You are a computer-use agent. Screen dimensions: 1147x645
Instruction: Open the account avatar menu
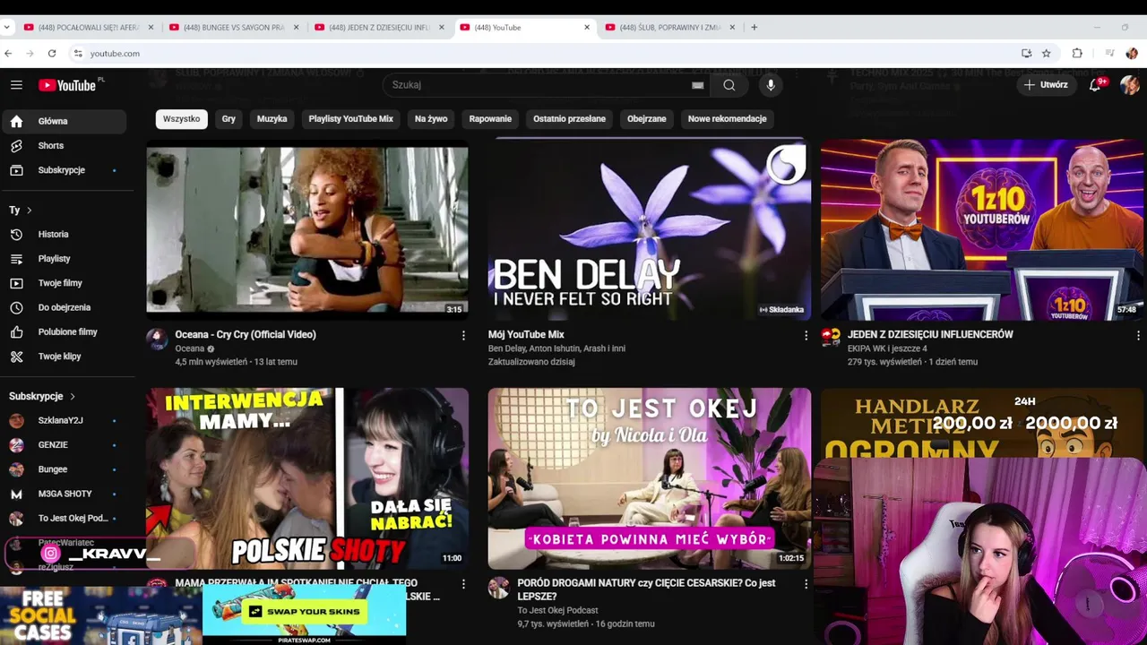[x=1129, y=85]
